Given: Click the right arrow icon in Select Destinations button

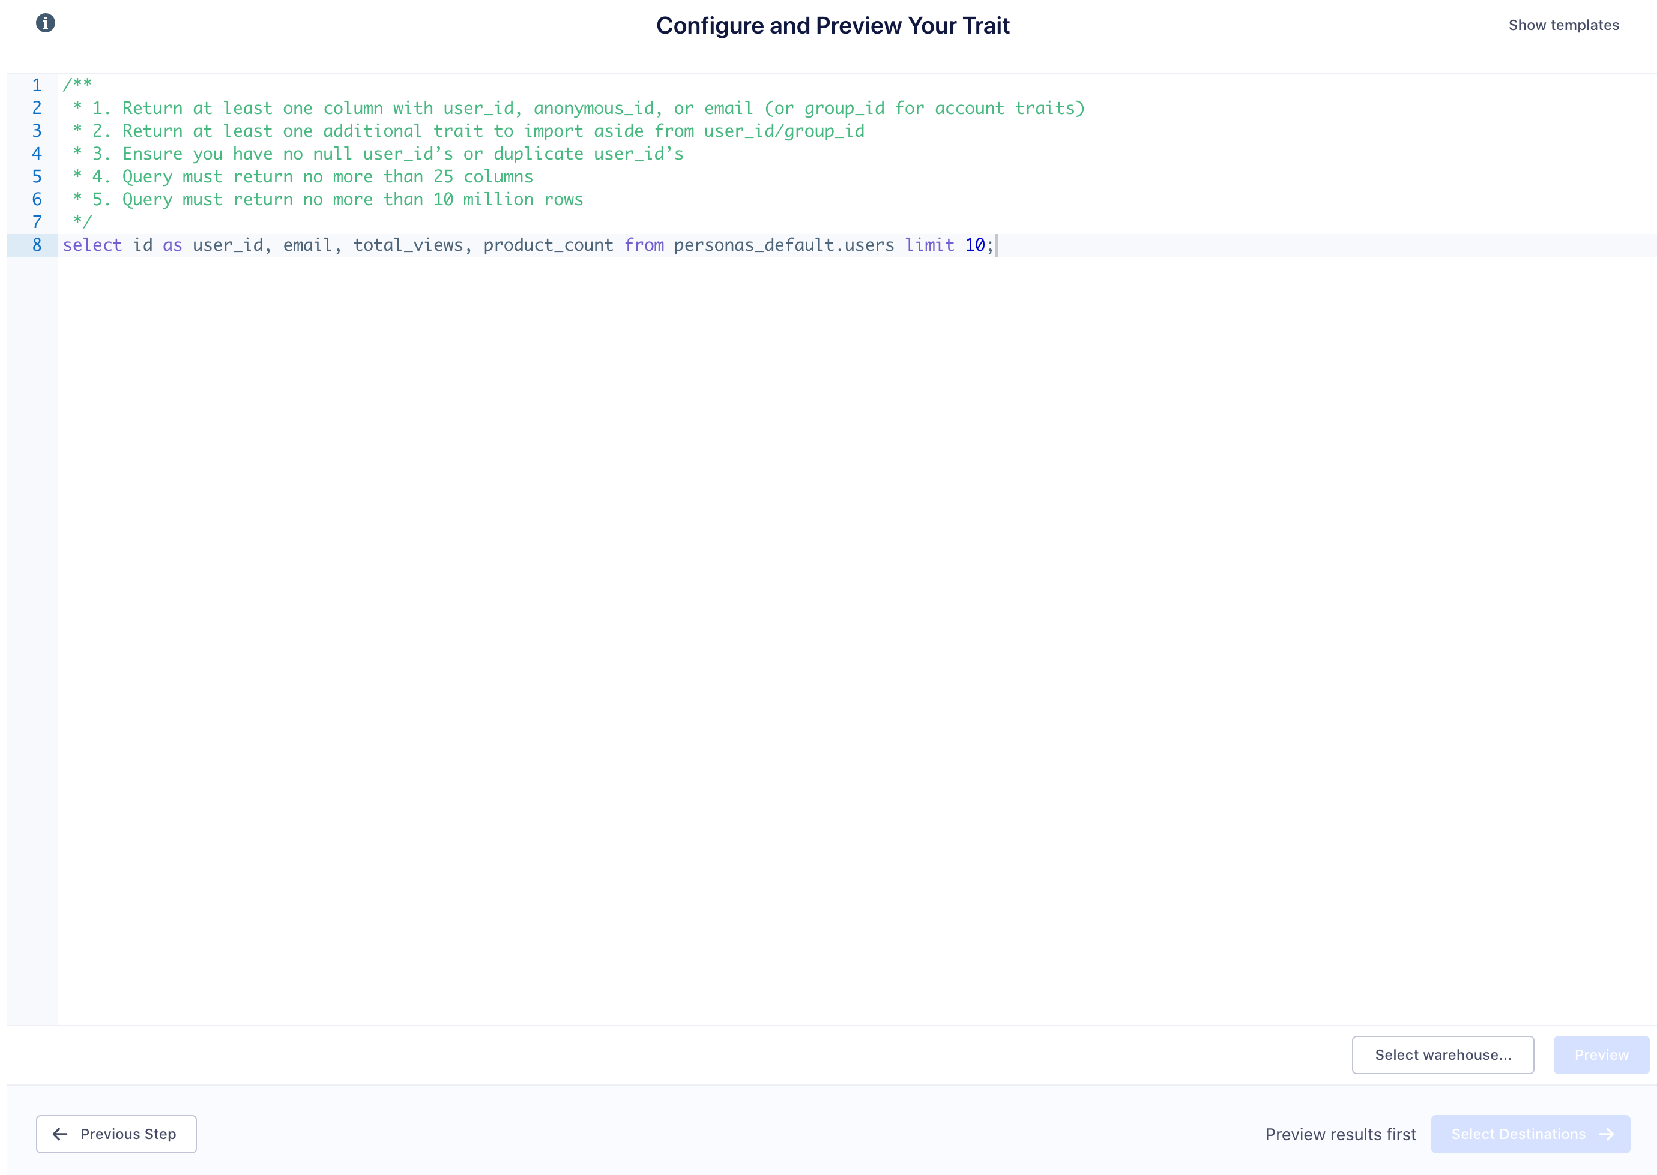Looking at the screenshot, I should [x=1608, y=1134].
